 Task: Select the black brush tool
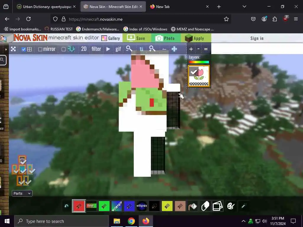click(x=154, y=206)
